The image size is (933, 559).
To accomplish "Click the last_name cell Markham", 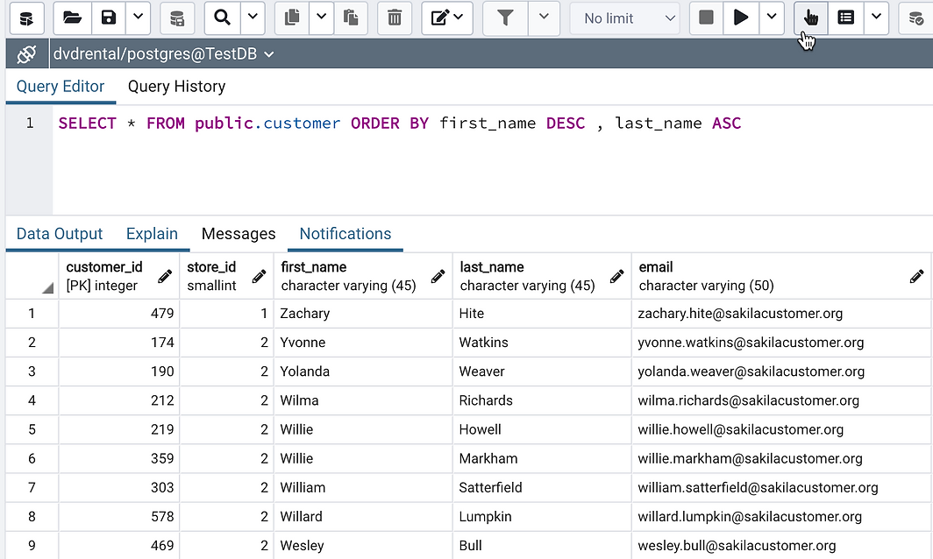I will click(542, 458).
